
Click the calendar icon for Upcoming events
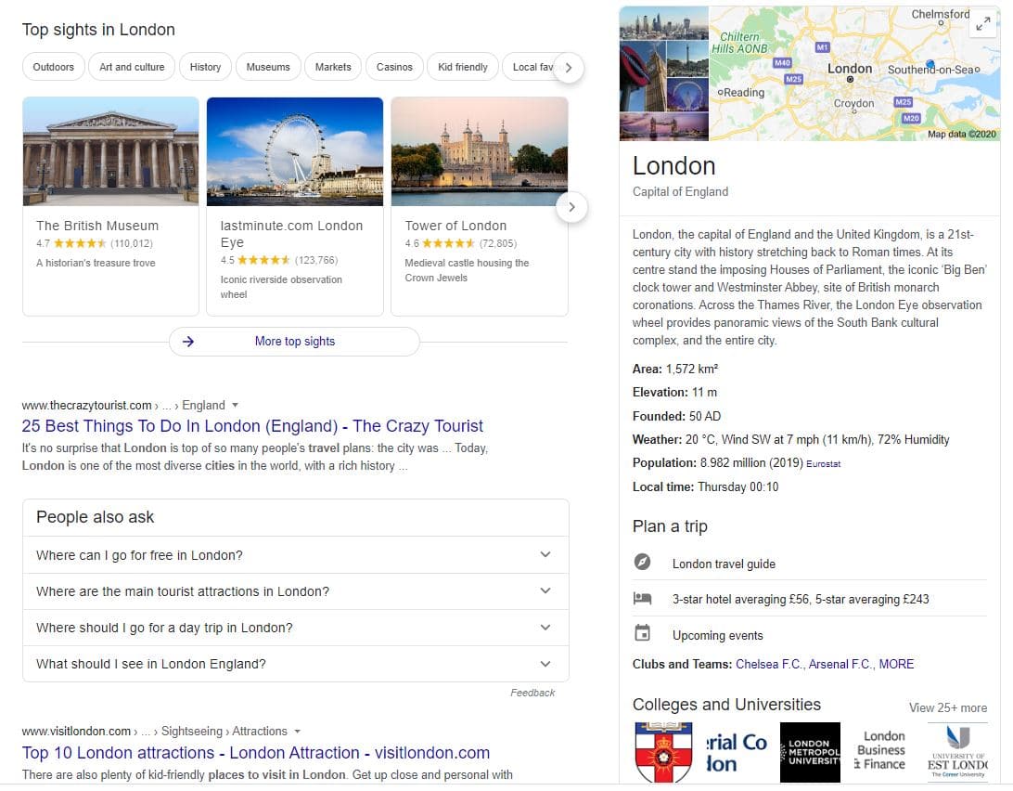click(x=642, y=633)
